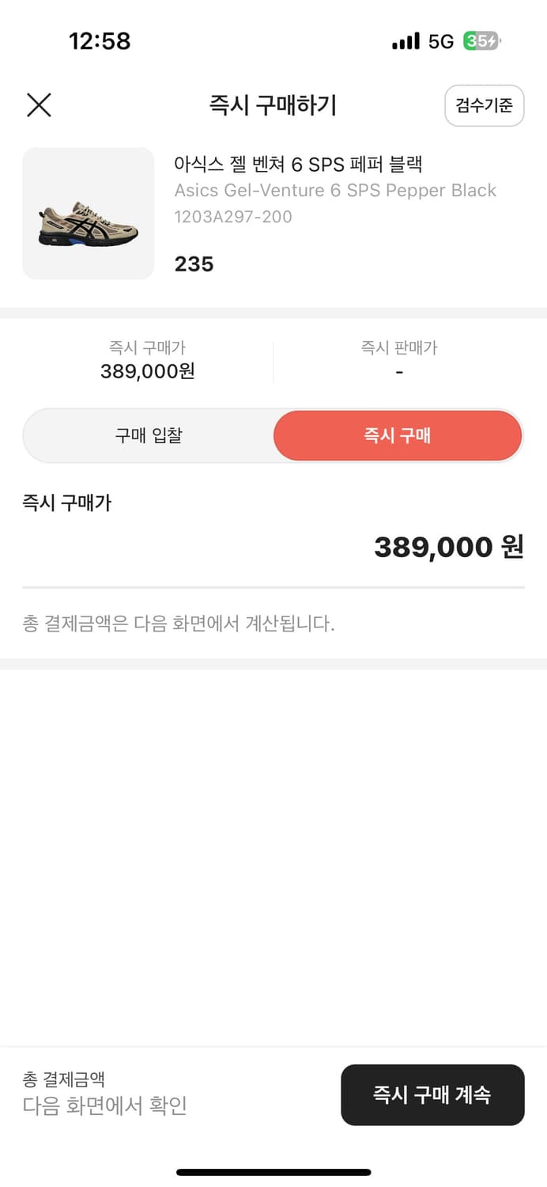Tap the selected size 235
547x1187 pixels.
coord(193,264)
